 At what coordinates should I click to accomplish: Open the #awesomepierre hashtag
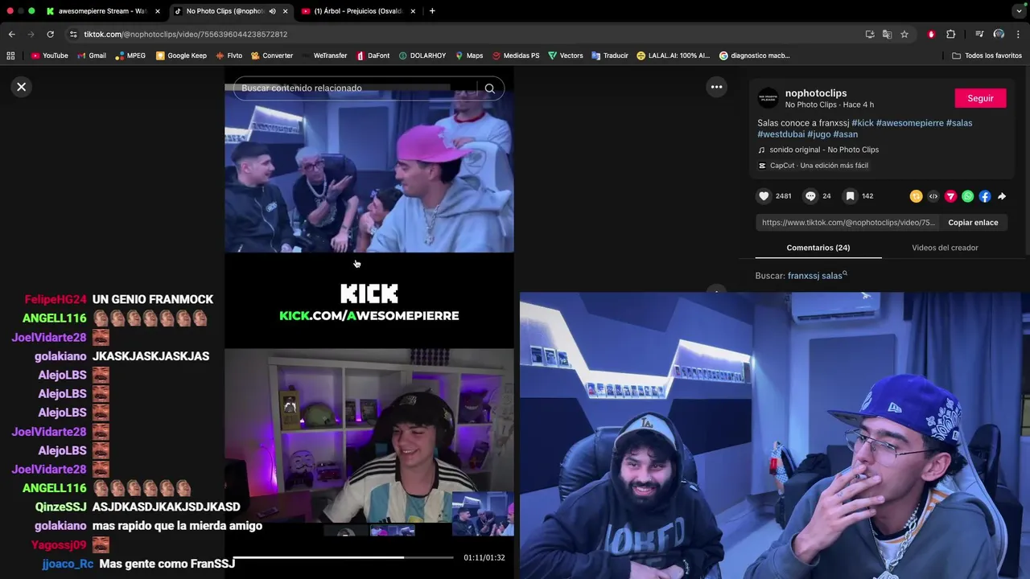click(909, 123)
